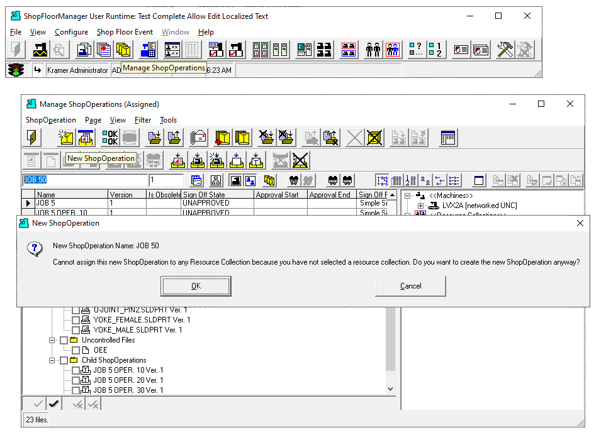The image size is (606, 440).
Task: Click the bold black checkmark bottom button
Action: click(53, 404)
